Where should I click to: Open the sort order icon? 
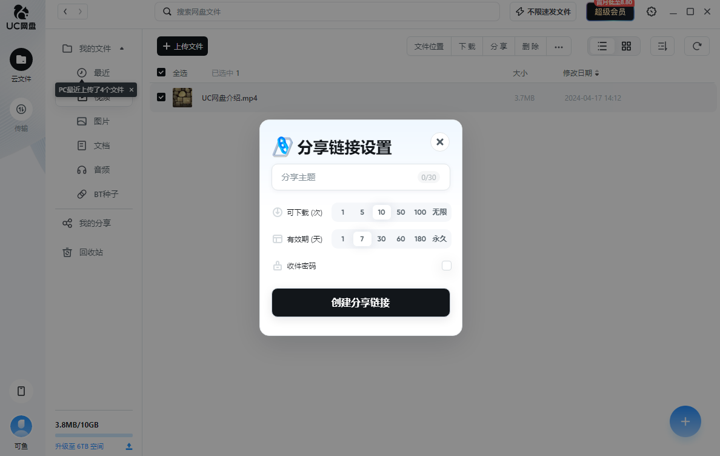click(x=662, y=46)
